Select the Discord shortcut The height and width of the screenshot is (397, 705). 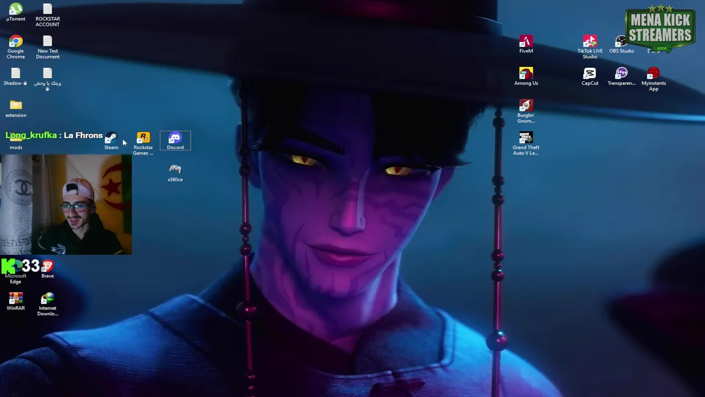(175, 141)
